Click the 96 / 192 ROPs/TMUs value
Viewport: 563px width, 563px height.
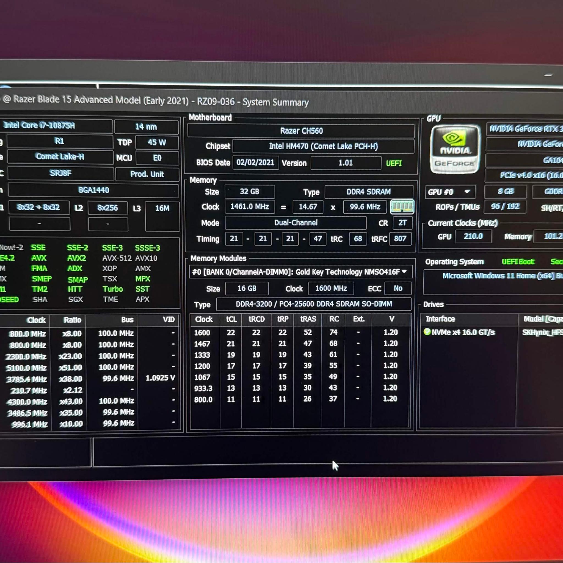[x=505, y=207]
